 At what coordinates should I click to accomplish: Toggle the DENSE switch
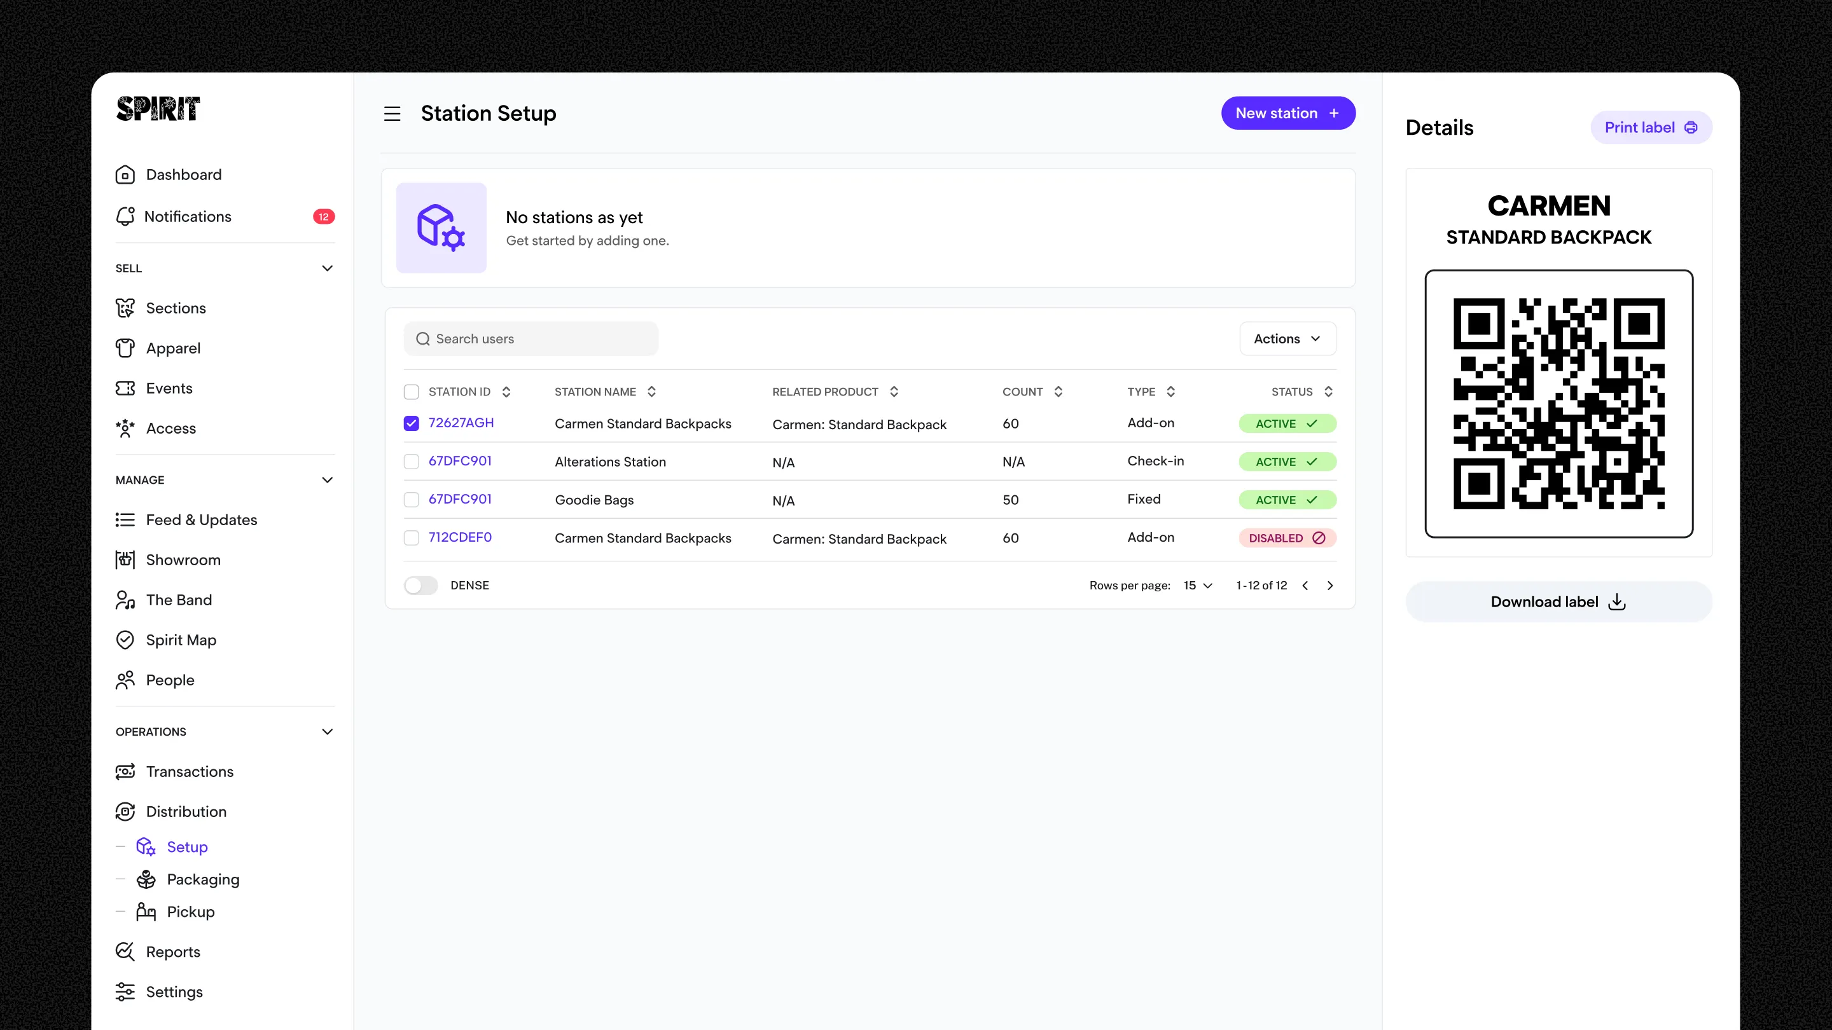pos(421,586)
